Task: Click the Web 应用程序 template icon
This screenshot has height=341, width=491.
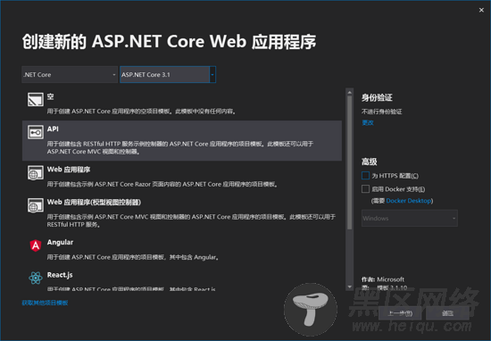Action: click(36, 173)
